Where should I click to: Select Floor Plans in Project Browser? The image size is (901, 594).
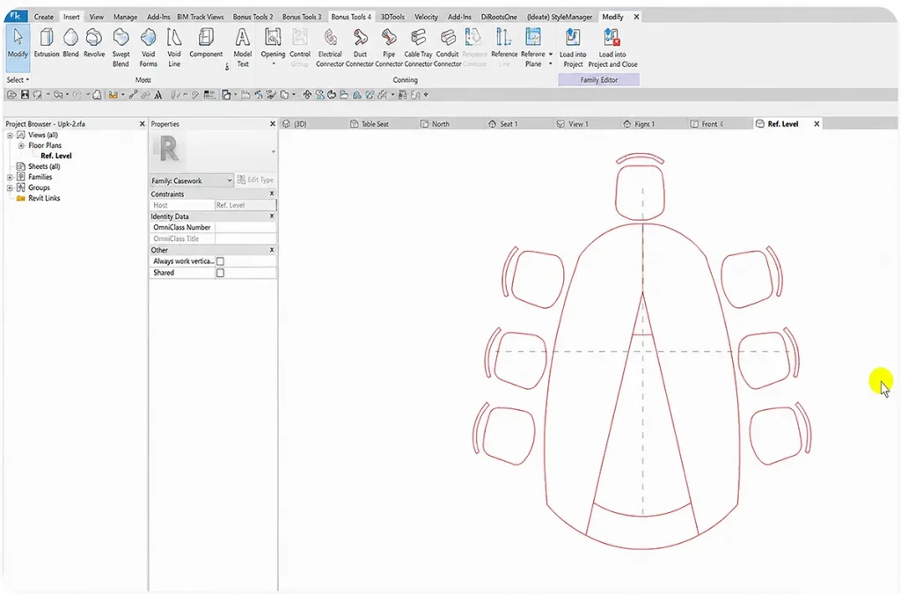click(45, 145)
